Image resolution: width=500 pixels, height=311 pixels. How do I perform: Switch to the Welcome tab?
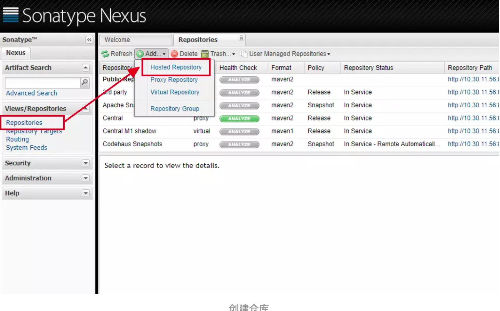[x=136, y=40]
